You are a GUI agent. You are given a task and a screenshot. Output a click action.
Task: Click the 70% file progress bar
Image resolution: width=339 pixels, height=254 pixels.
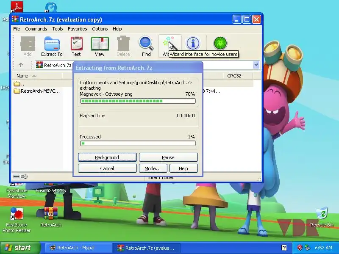[x=138, y=101]
